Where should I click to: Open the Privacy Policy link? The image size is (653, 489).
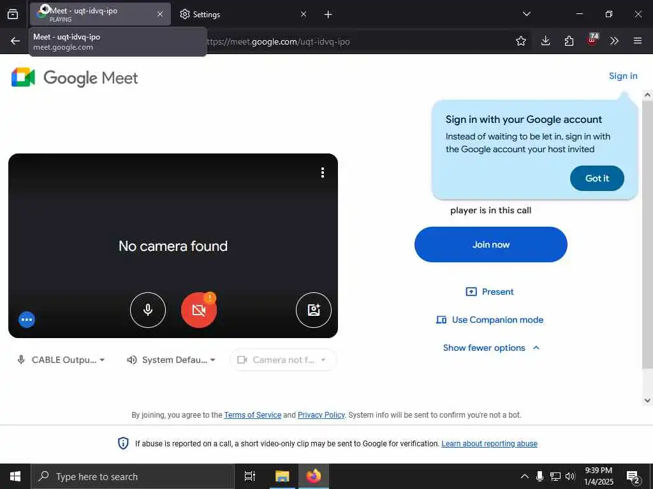click(x=321, y=415)
